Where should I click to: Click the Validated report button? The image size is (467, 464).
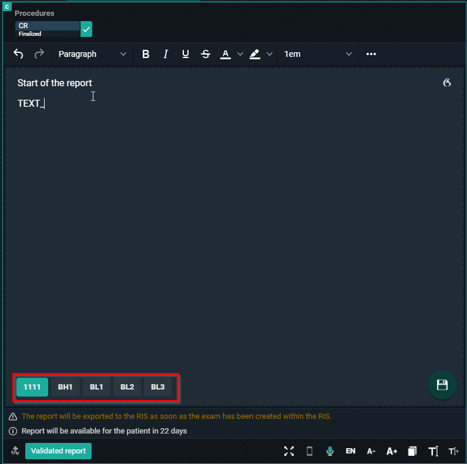pos(58,451)
